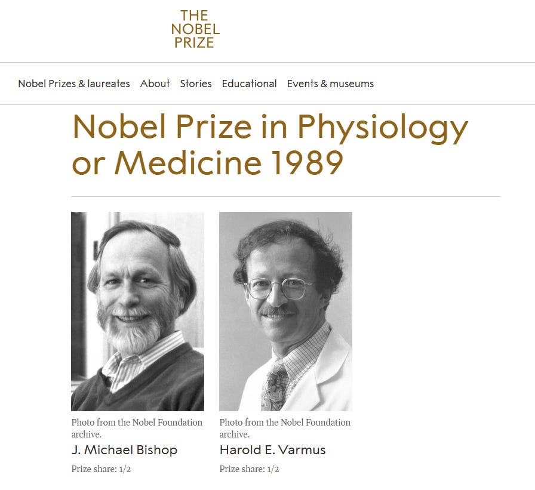Click Harold E. Varmus's portrait photo
535x490 pixels.
(285, 312)
